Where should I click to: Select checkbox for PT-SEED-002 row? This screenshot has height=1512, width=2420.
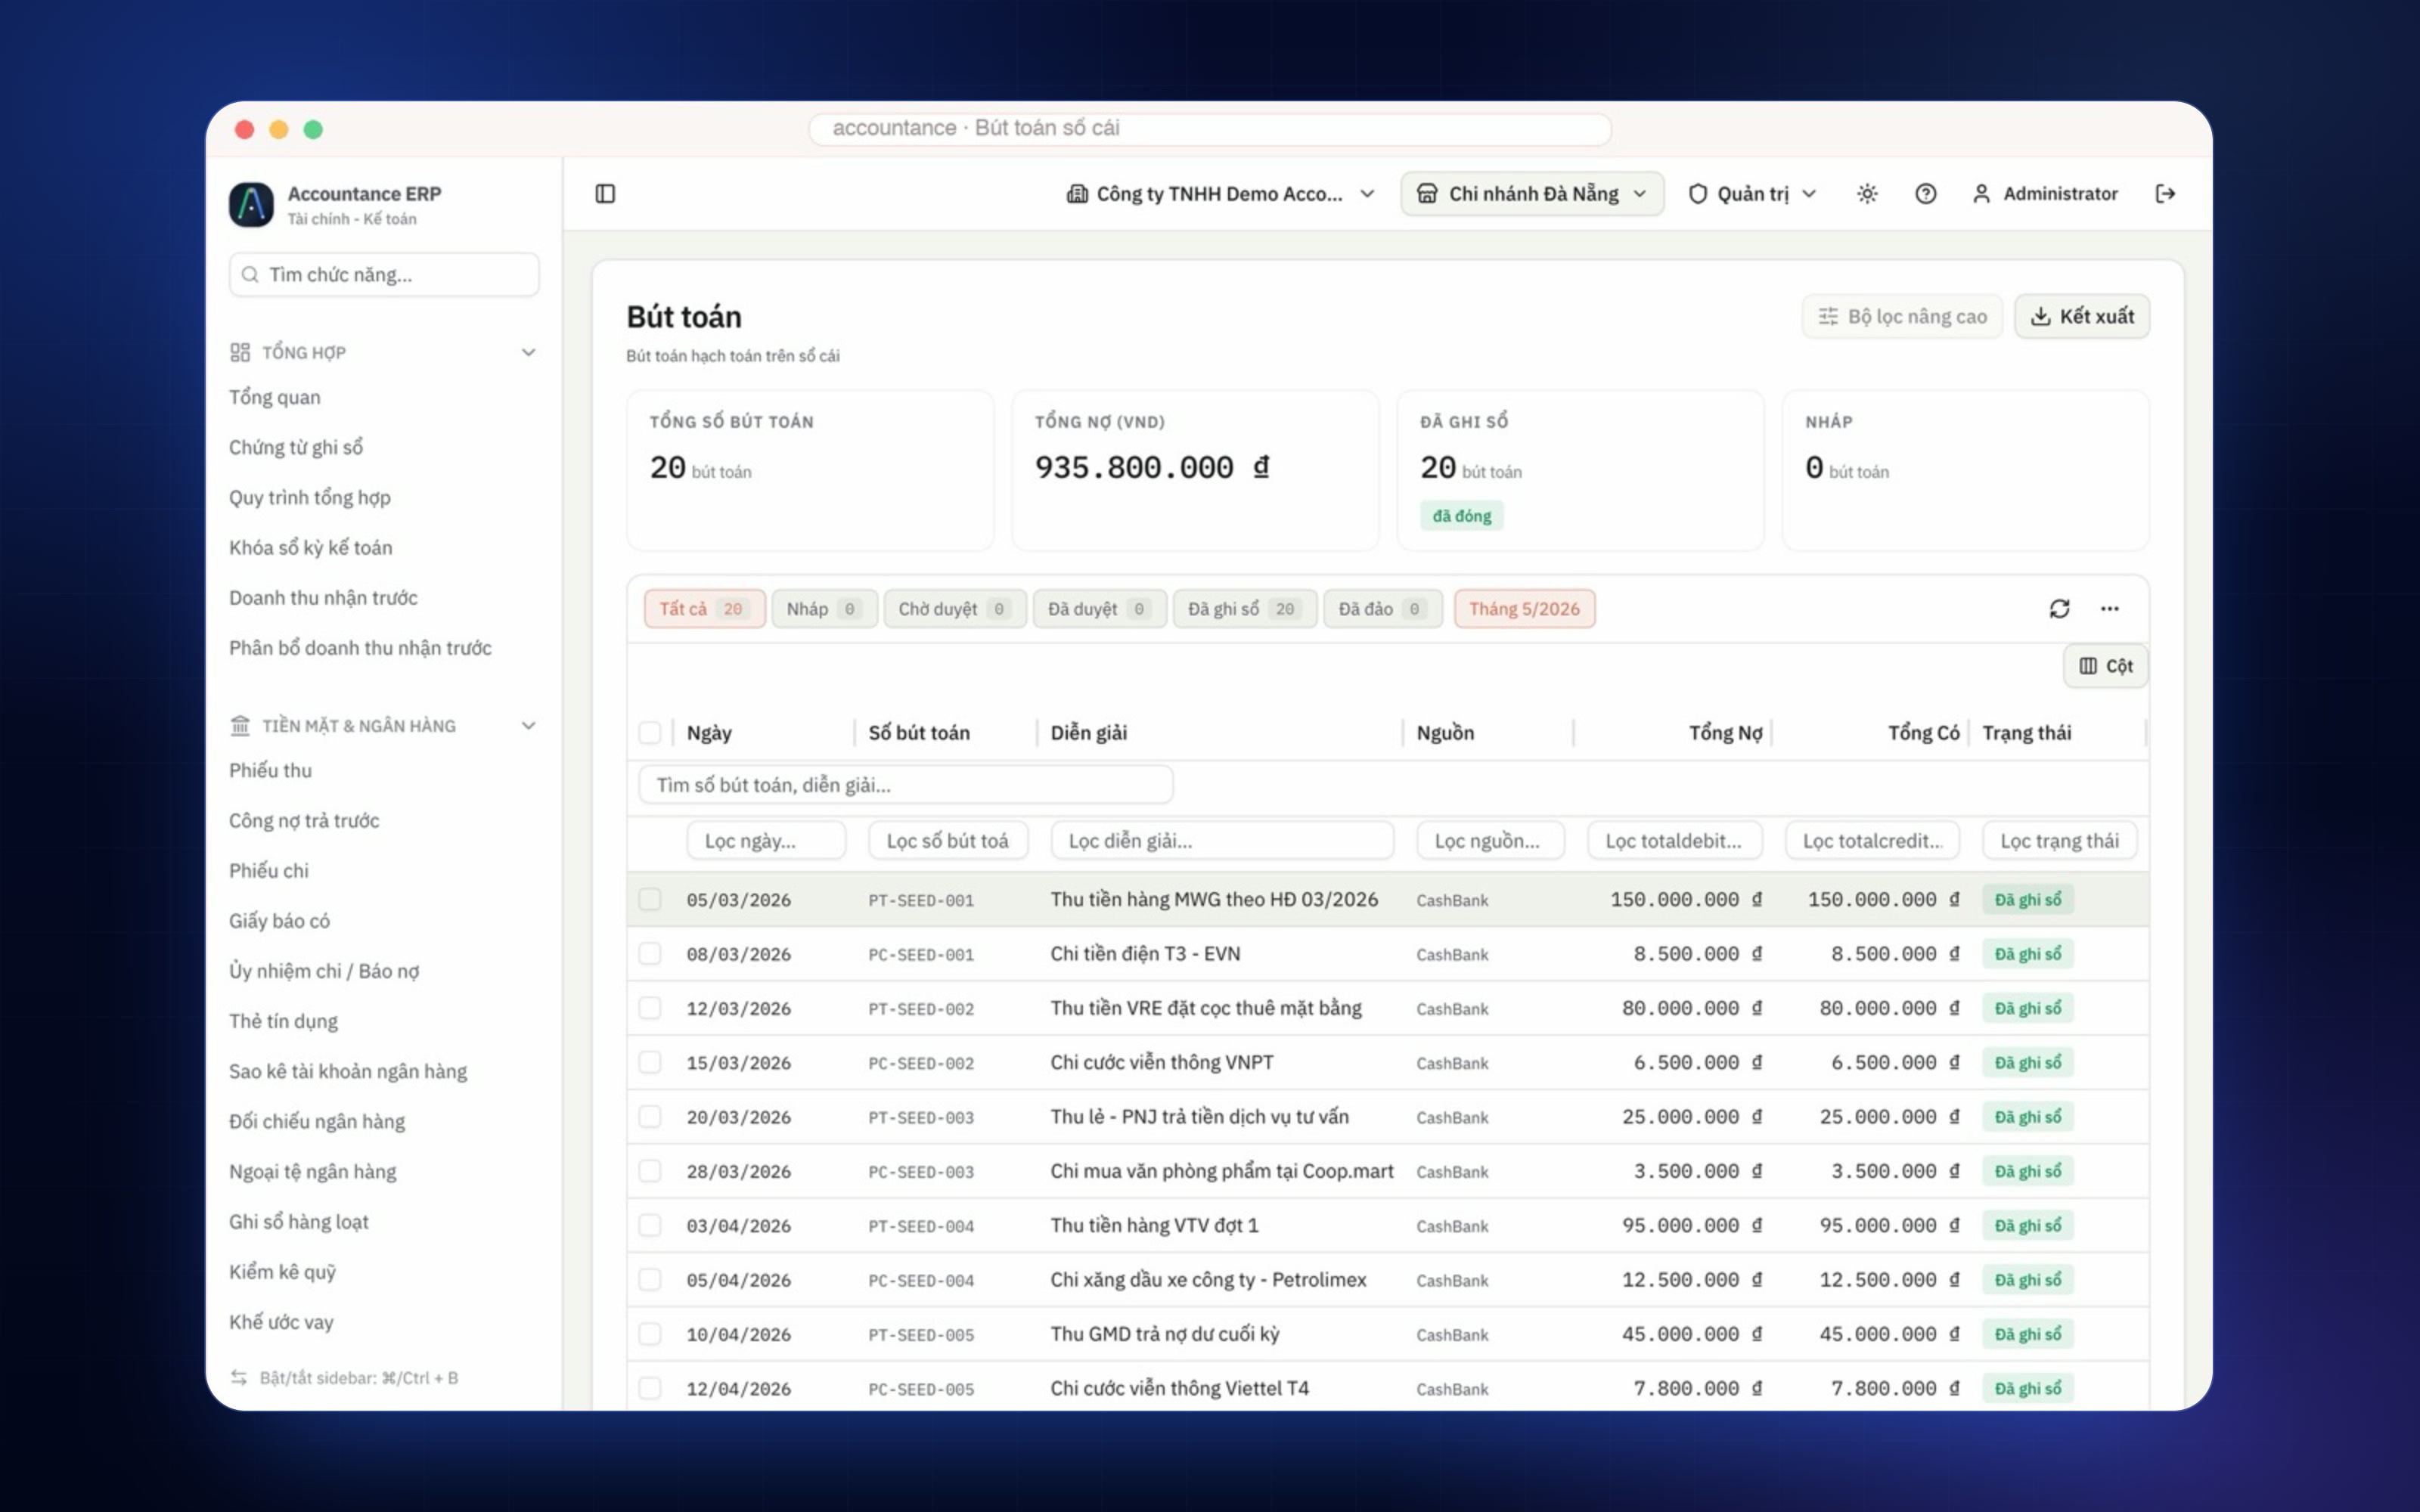click(x=650, y=1008)
